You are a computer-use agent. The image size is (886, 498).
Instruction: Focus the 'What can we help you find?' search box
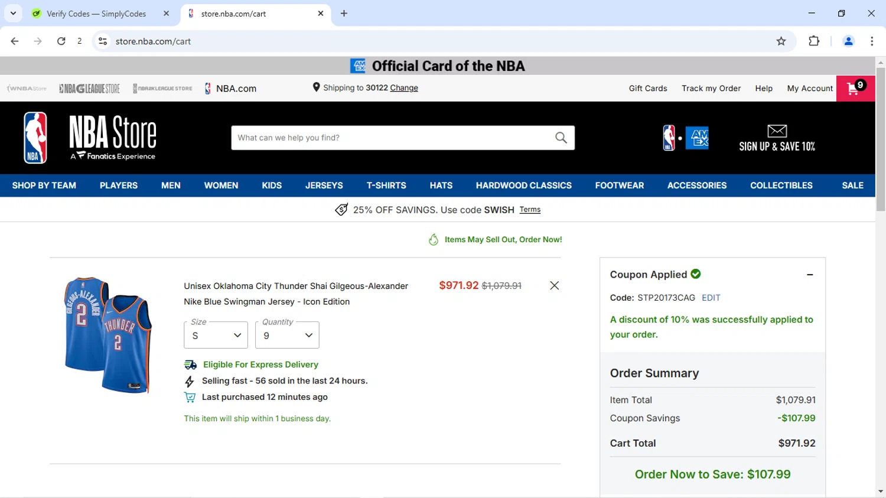pyautogui.click(x=392, y=138)
